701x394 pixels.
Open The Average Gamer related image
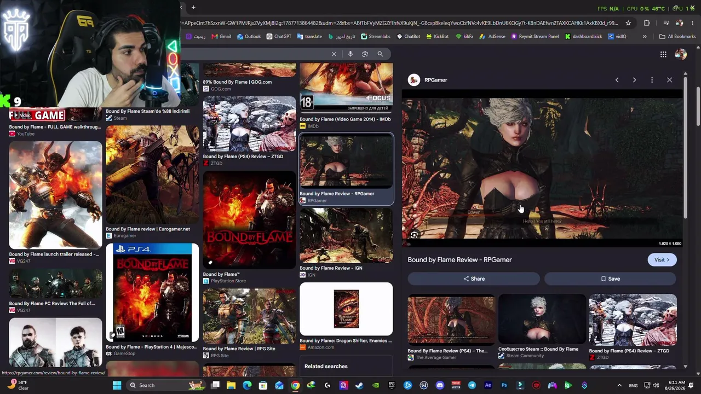(x=452, y=319)
